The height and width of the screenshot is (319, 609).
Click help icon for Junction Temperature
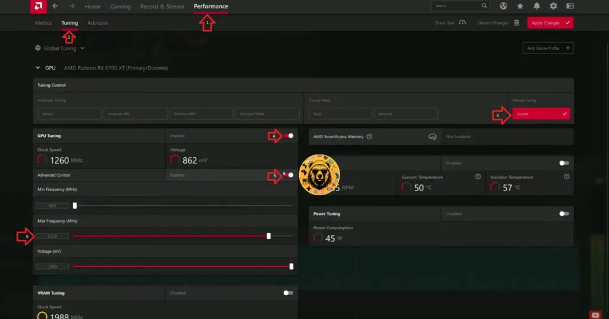click(x=567, y=177)
